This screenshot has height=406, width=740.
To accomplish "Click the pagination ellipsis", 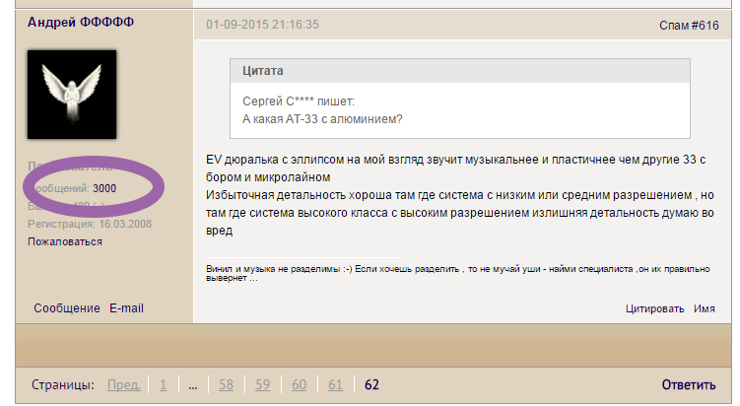I will click(x=193, y=384).
